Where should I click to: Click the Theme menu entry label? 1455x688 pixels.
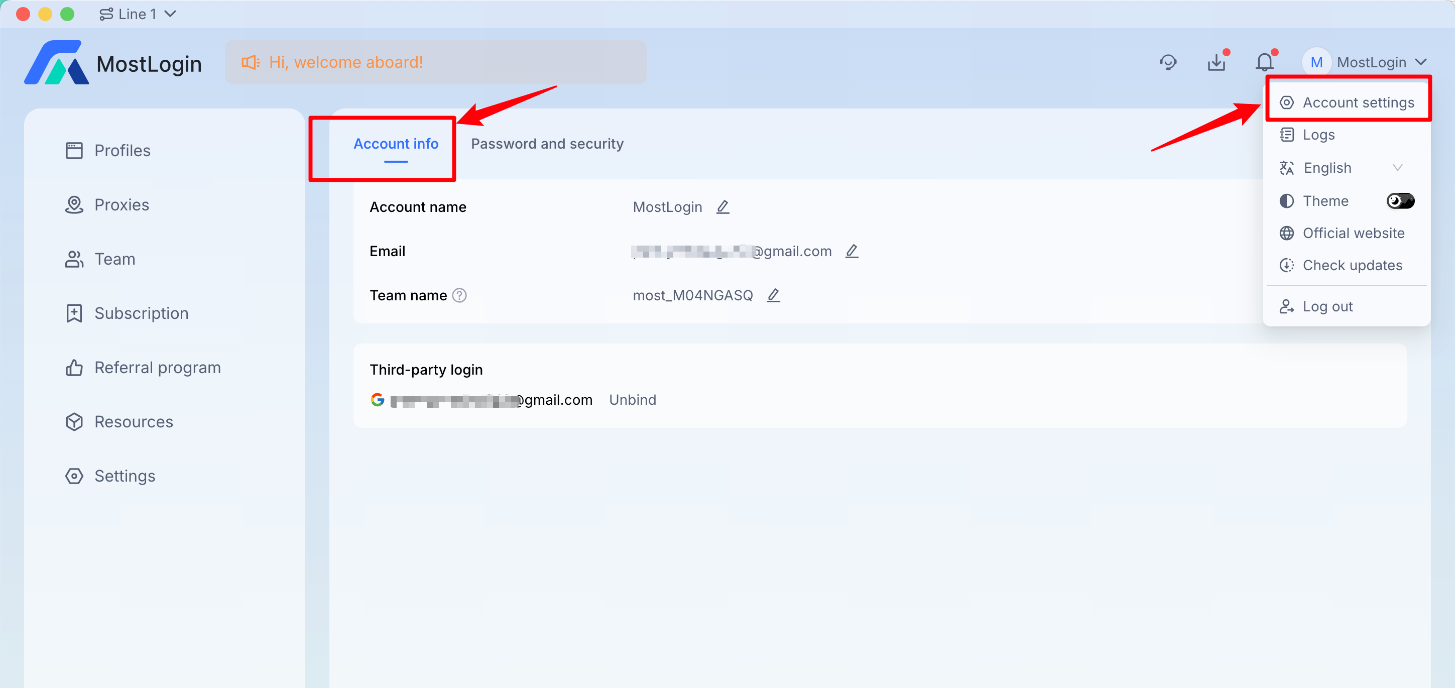pyautogui.click(x=1325, y=200)
